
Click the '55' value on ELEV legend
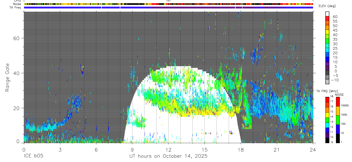[x=335, y=21]
